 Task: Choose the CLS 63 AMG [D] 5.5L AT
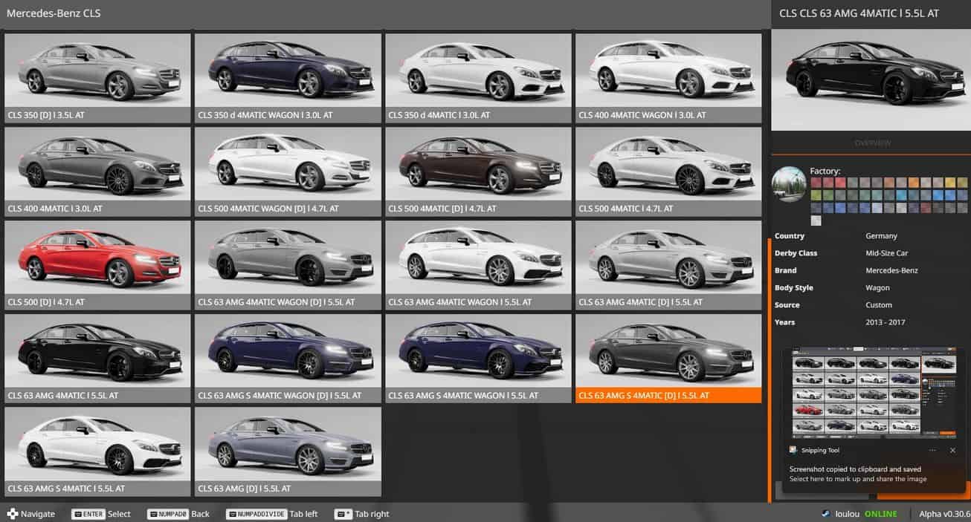coord(287,451)
